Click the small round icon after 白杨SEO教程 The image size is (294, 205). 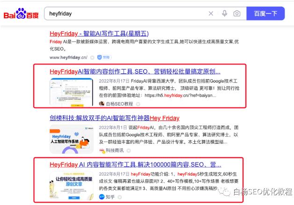138,104
